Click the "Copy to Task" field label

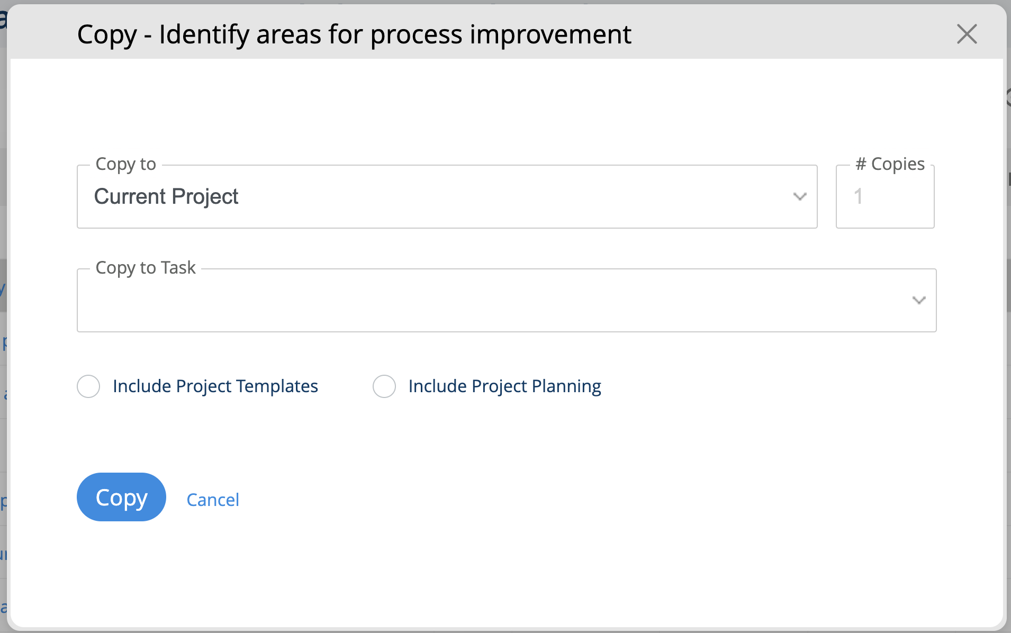146,268
